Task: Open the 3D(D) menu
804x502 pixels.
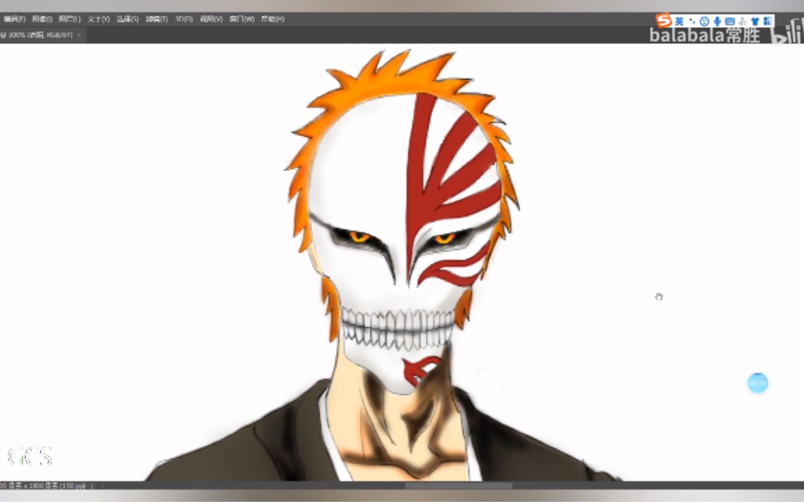Action: point(184,19)
